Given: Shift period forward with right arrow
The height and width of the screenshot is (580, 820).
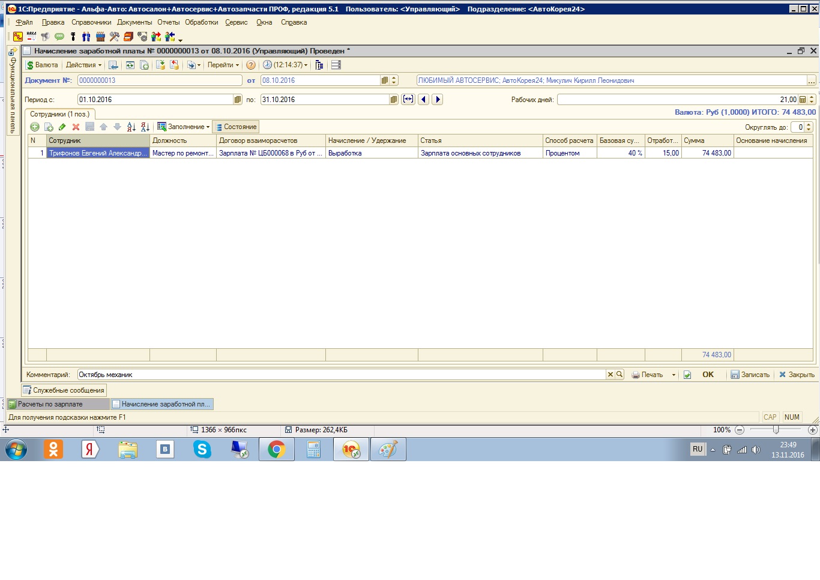Looking at the screenshot, I should (438, 99).
